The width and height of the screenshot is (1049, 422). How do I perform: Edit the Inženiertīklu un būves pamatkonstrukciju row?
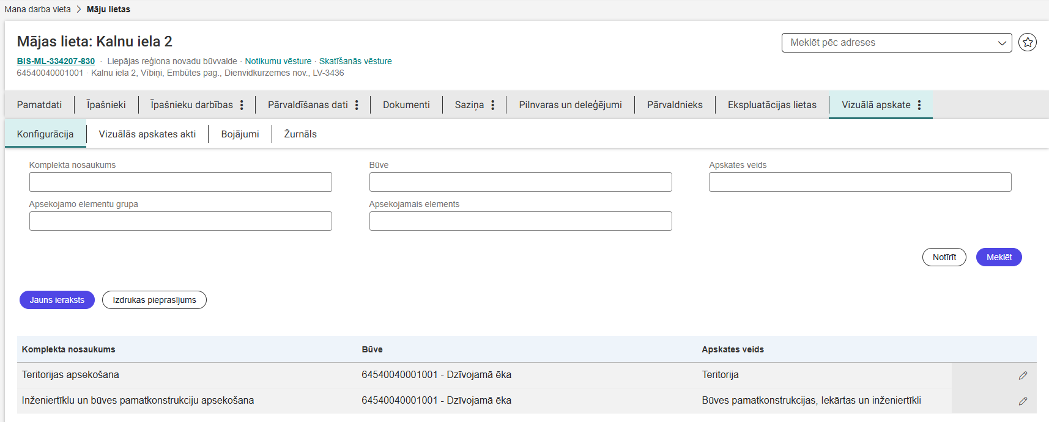(x=1023, y=401)
